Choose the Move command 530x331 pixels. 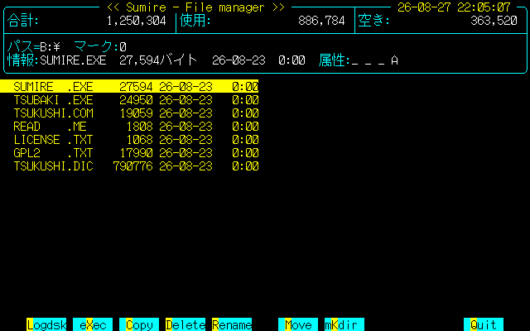[x=298, y=324]
